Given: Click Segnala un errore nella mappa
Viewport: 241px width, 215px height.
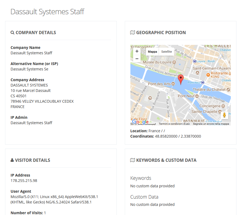Looking at the screenshot, I should [211, 124].
